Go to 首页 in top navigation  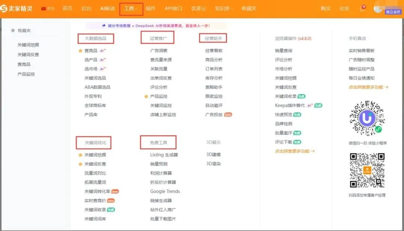tap(67, 9)
